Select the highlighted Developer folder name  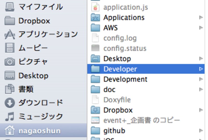(120, 69)
